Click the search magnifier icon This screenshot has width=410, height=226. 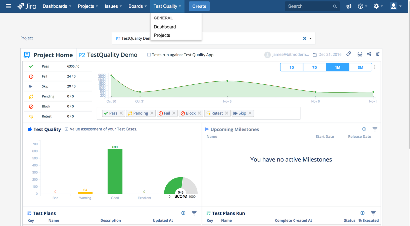coord(335,7)
